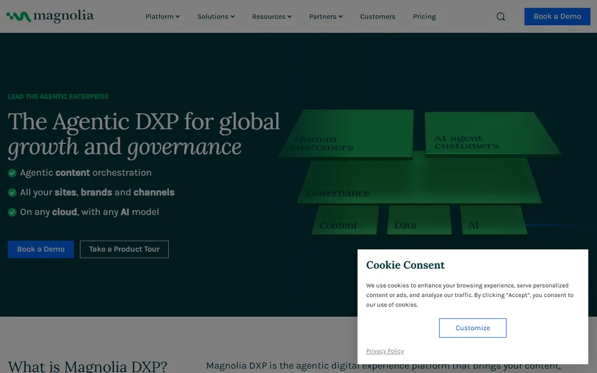Click the hero Book a Demo button
This screenshot has width=597, height=373.
[41, 249]
